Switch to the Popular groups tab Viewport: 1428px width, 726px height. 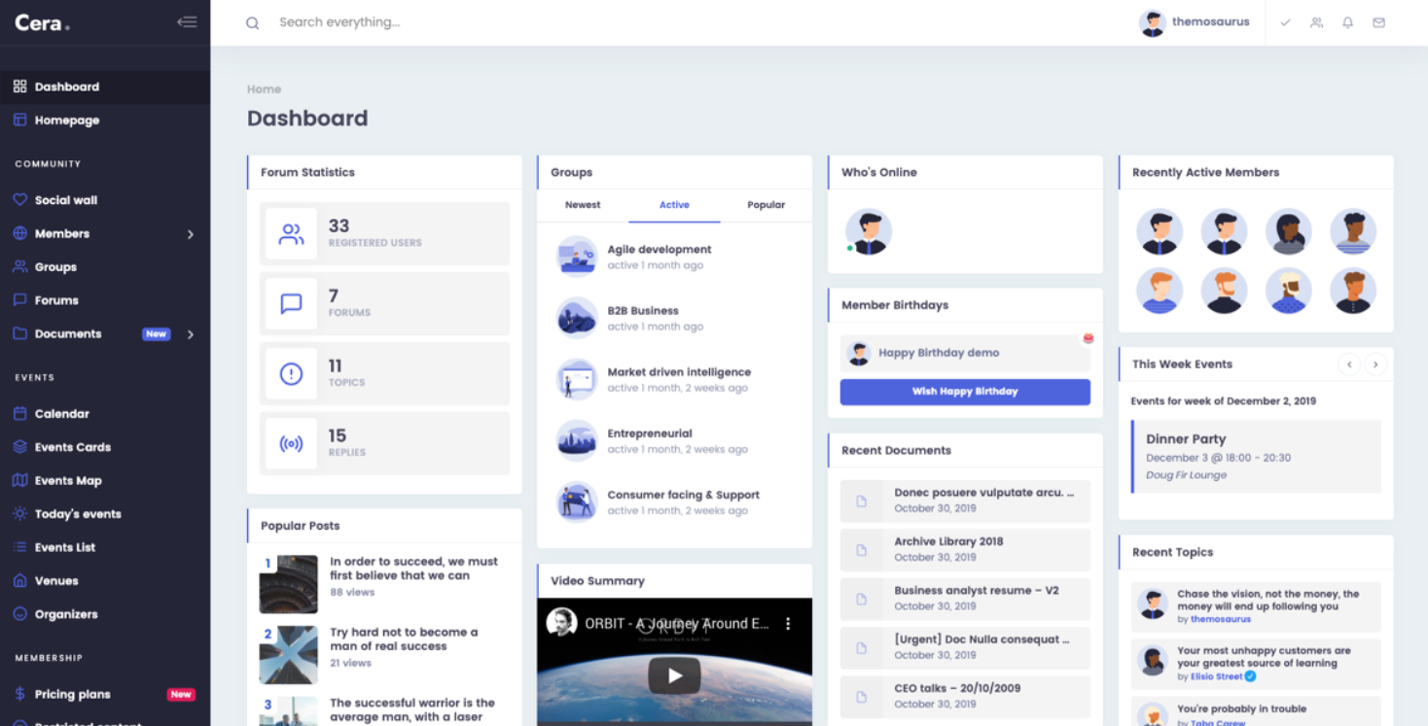click(766, 205)
